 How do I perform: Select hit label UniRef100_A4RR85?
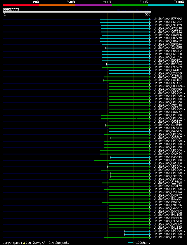(168, 131)
